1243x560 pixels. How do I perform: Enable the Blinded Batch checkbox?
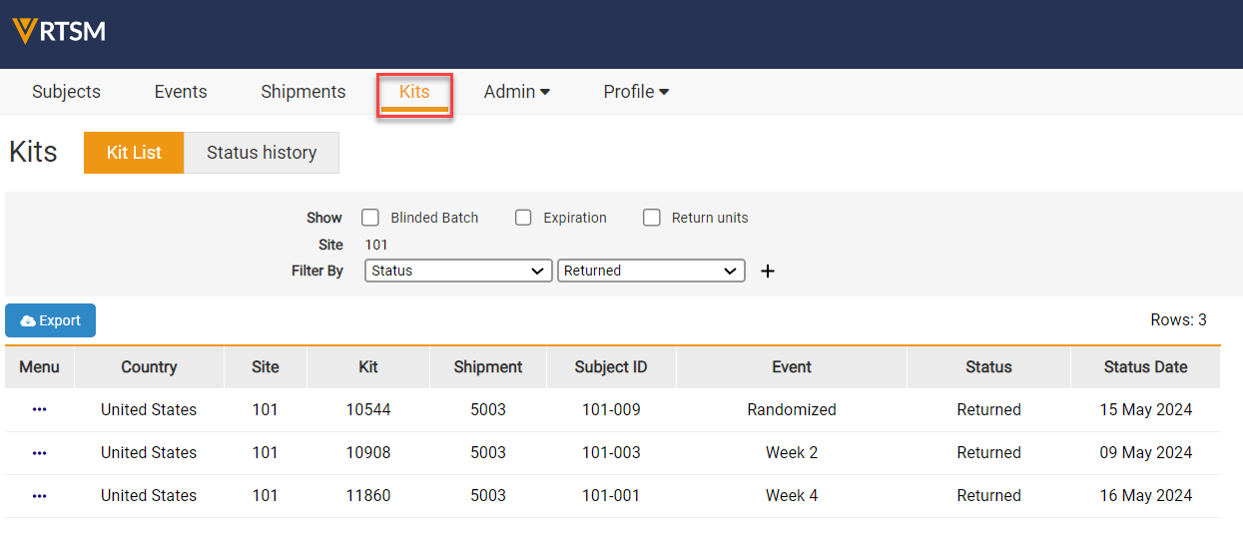370,218
